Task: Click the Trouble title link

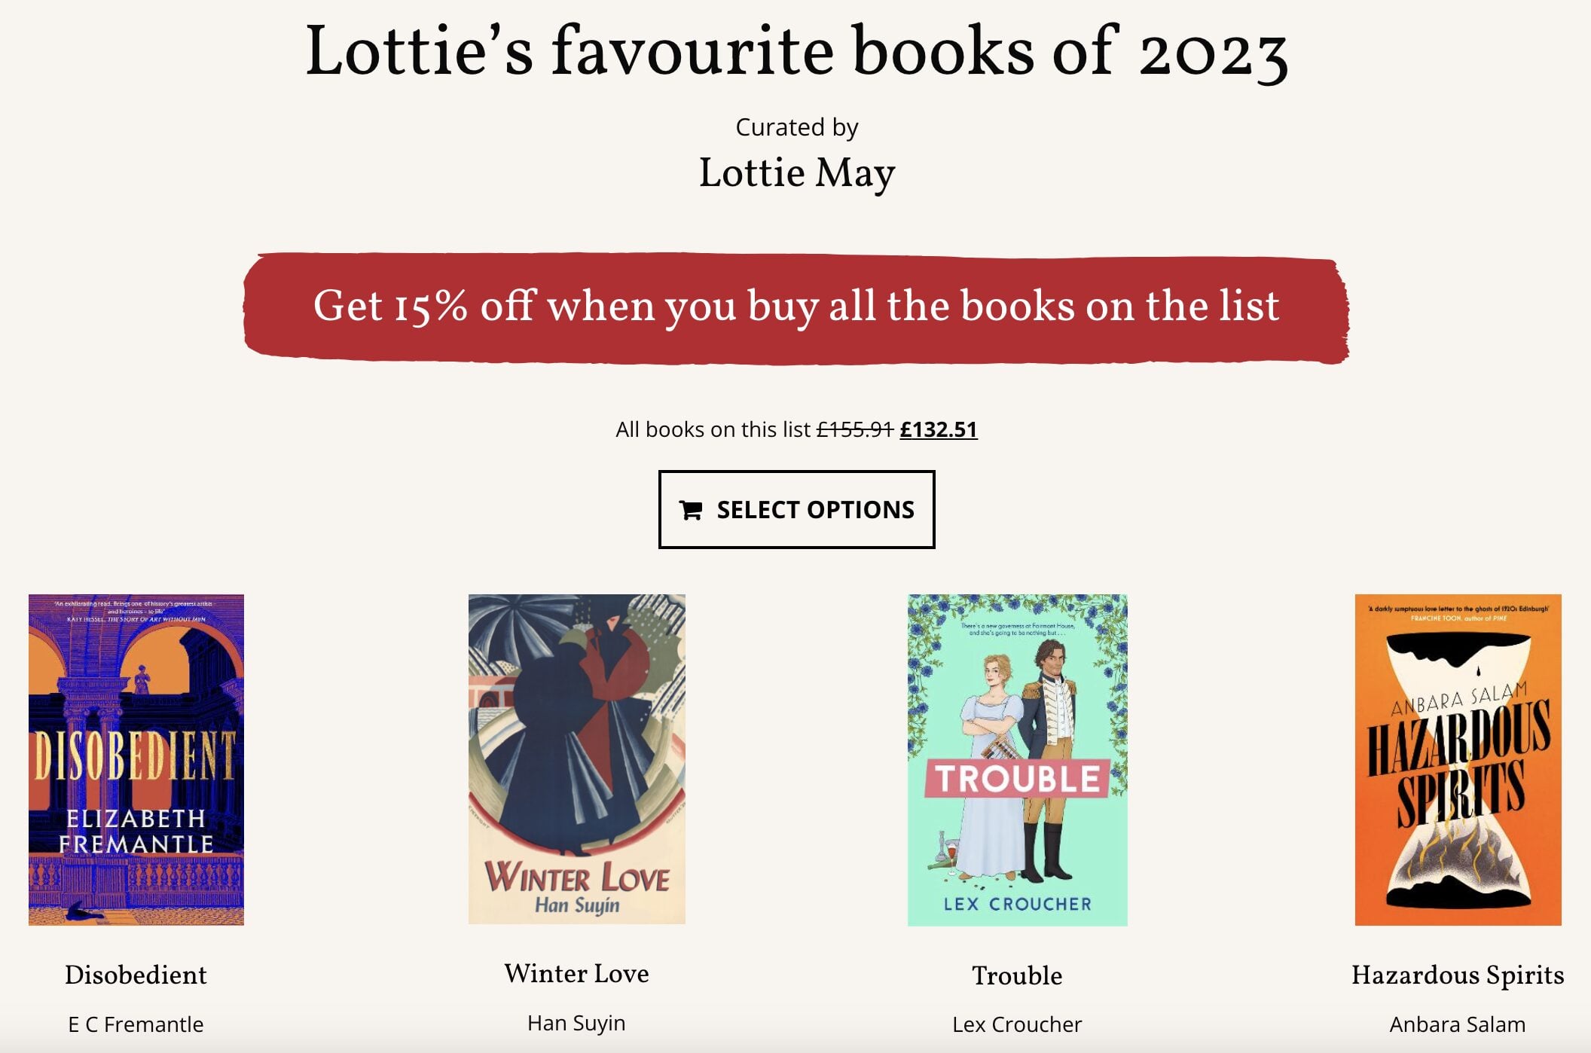Action: point(1017,975)
